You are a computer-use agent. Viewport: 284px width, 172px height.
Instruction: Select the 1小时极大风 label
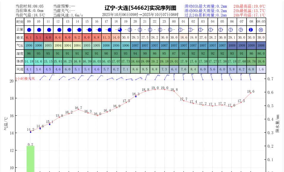[25, 79]
